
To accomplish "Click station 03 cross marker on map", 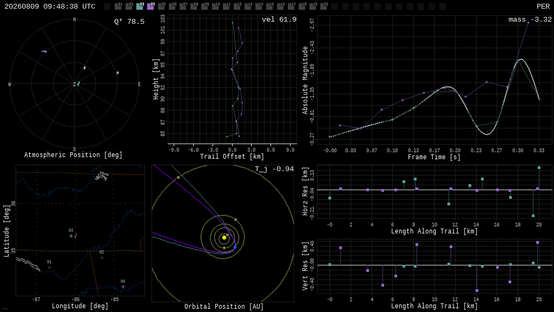I will click(71, 236).
